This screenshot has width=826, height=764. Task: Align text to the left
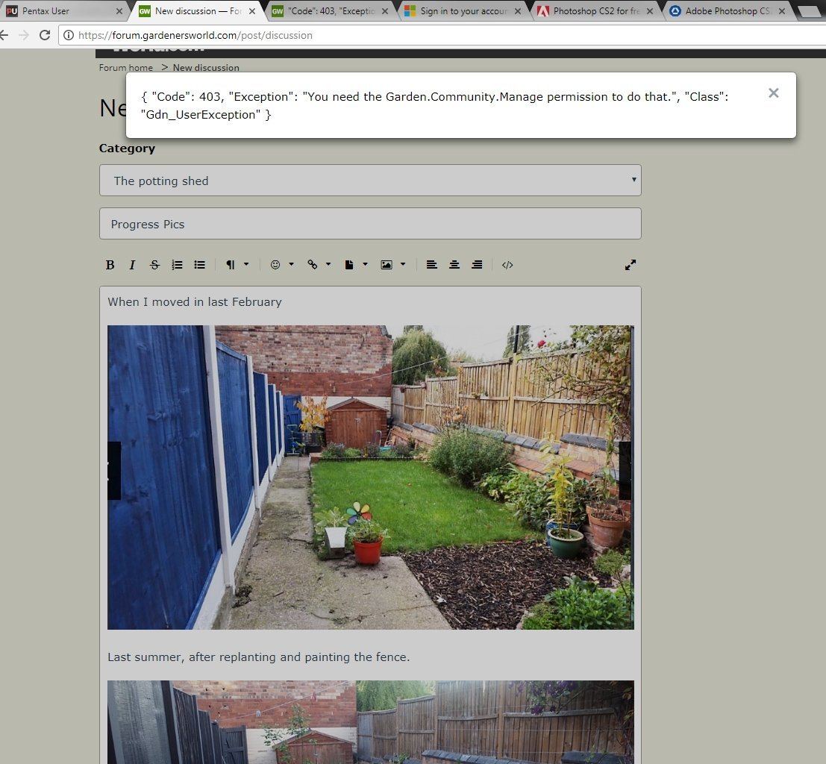click(x=431, y=265)
